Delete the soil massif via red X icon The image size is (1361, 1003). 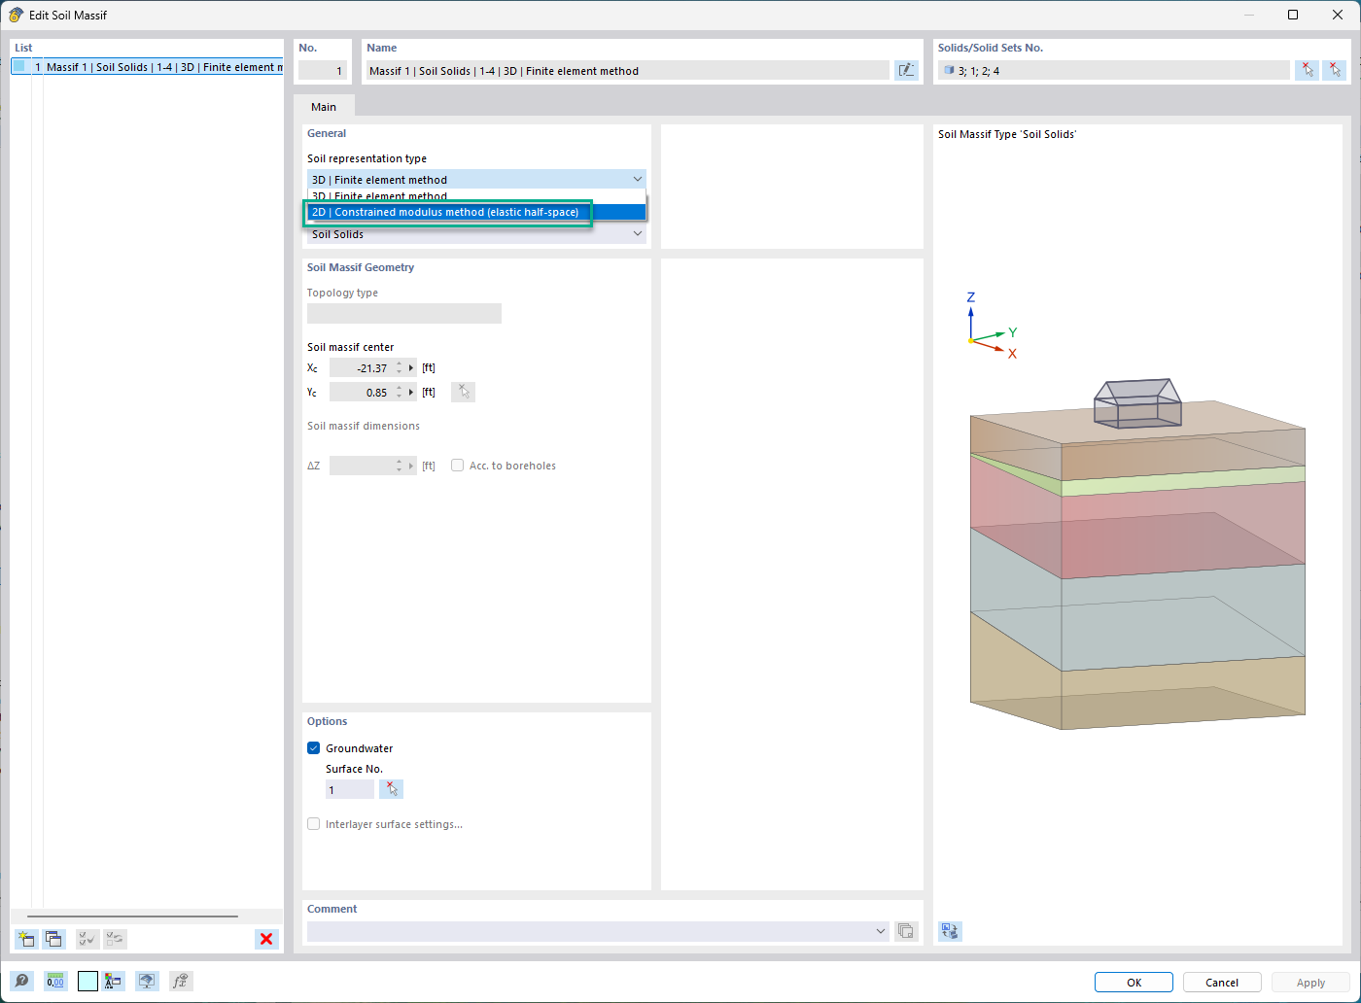(266, 939)
